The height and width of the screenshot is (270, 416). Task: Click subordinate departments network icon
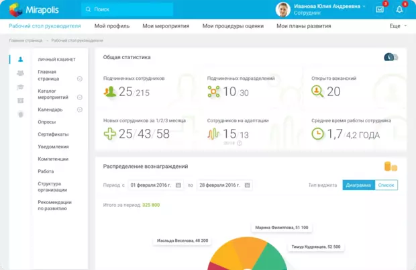tap(213, 91)
